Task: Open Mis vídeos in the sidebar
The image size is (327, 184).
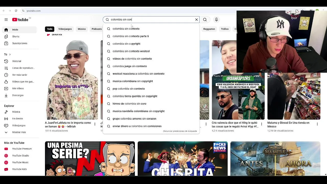Action: click(19, 88)
